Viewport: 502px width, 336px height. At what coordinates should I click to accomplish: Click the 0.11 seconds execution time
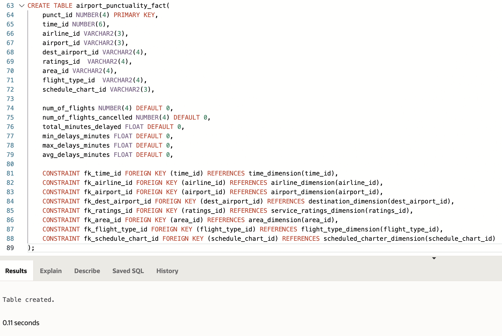21,323
